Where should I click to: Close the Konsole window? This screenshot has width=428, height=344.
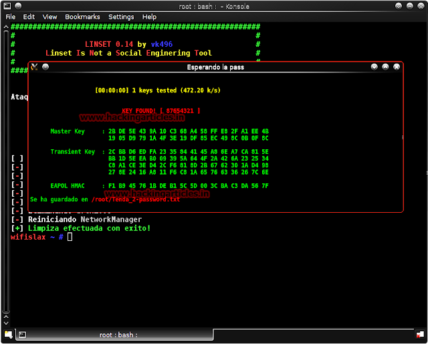pyautogui.click(x=421, y=6)
